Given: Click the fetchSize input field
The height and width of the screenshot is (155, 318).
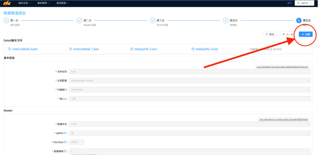Looking at the screenshot, I should pyautogui.click(x=77, y=142).
